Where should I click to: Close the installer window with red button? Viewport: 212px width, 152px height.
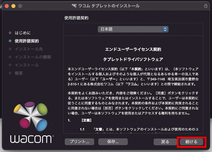[x=7, y=6]
